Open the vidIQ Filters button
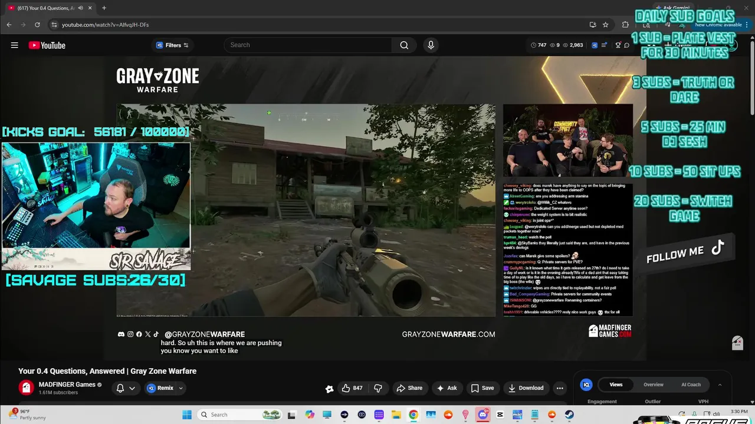Screen dimensions: 755x424 point(172,45)
